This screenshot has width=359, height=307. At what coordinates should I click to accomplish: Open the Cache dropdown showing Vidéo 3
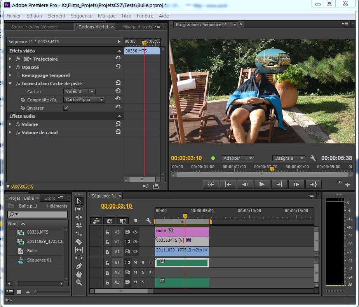(79, 91)
